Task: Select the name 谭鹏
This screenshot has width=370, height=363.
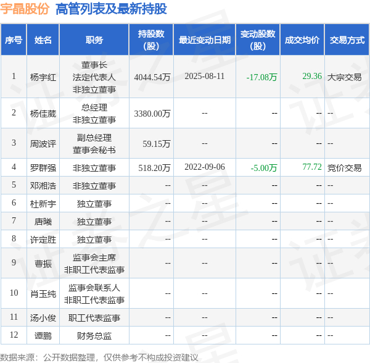Action: pyautogui.click(x=43, y=336)
